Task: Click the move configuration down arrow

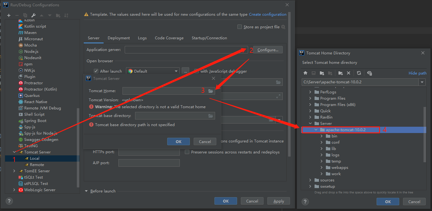Action: (50, 15)
